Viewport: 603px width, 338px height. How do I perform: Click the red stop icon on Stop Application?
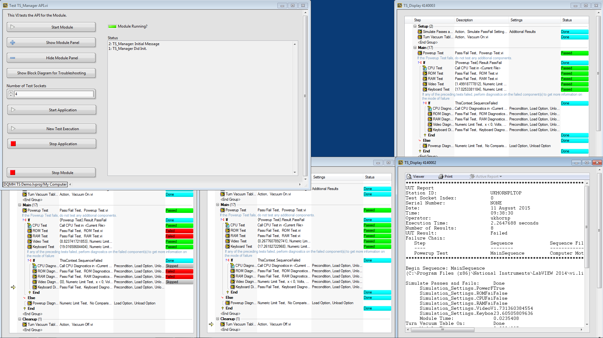(13, 144)
